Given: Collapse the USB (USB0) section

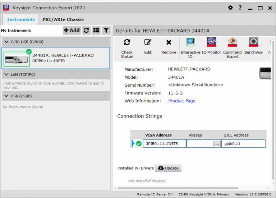Looking at the screenshot, I should pos(6,96).
